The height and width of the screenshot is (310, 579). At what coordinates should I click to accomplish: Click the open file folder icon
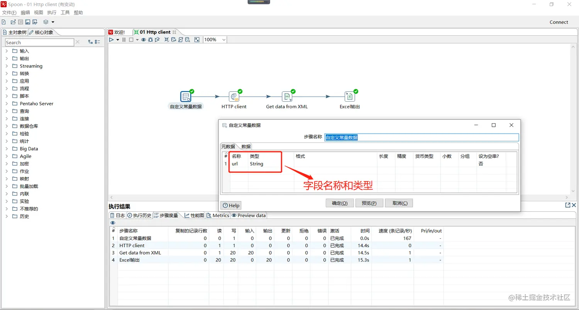coord(13,22)
